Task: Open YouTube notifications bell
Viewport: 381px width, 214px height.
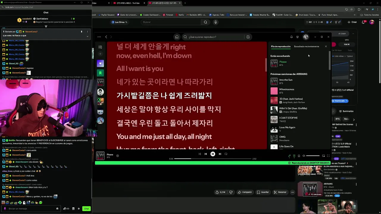Action: pyautogui.click(x=364, y=22)
